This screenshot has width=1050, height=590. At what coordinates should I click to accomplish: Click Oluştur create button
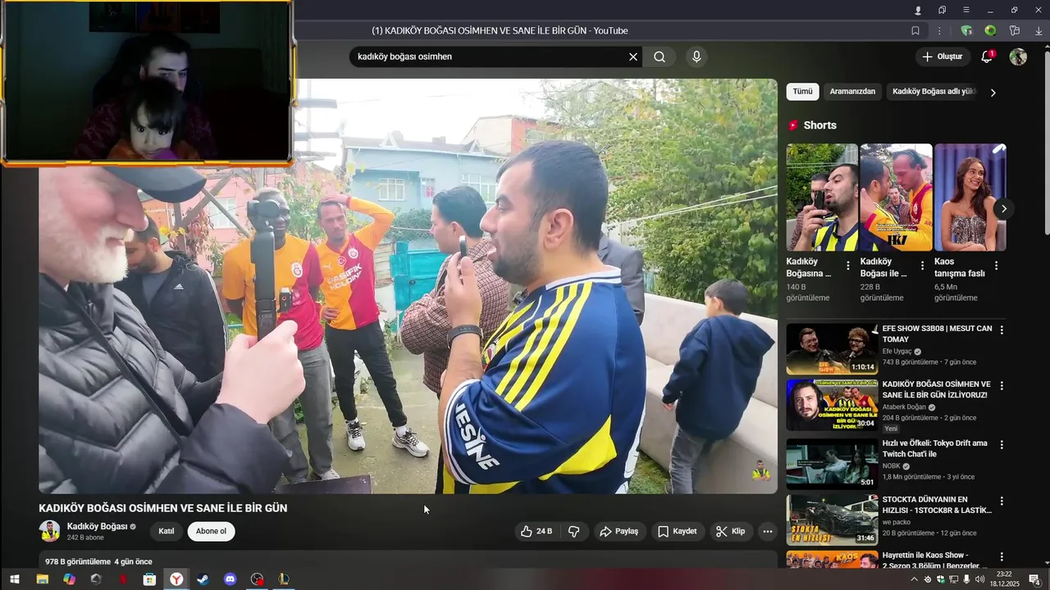coord(943,57)
